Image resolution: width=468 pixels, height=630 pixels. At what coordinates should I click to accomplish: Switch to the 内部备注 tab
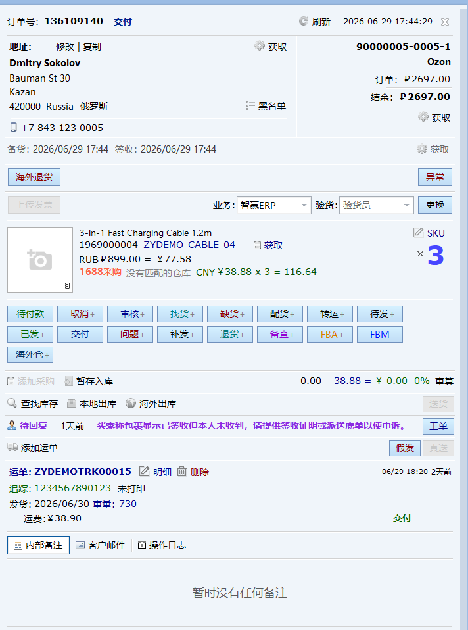pyautogui.click(x=38, y=545)
